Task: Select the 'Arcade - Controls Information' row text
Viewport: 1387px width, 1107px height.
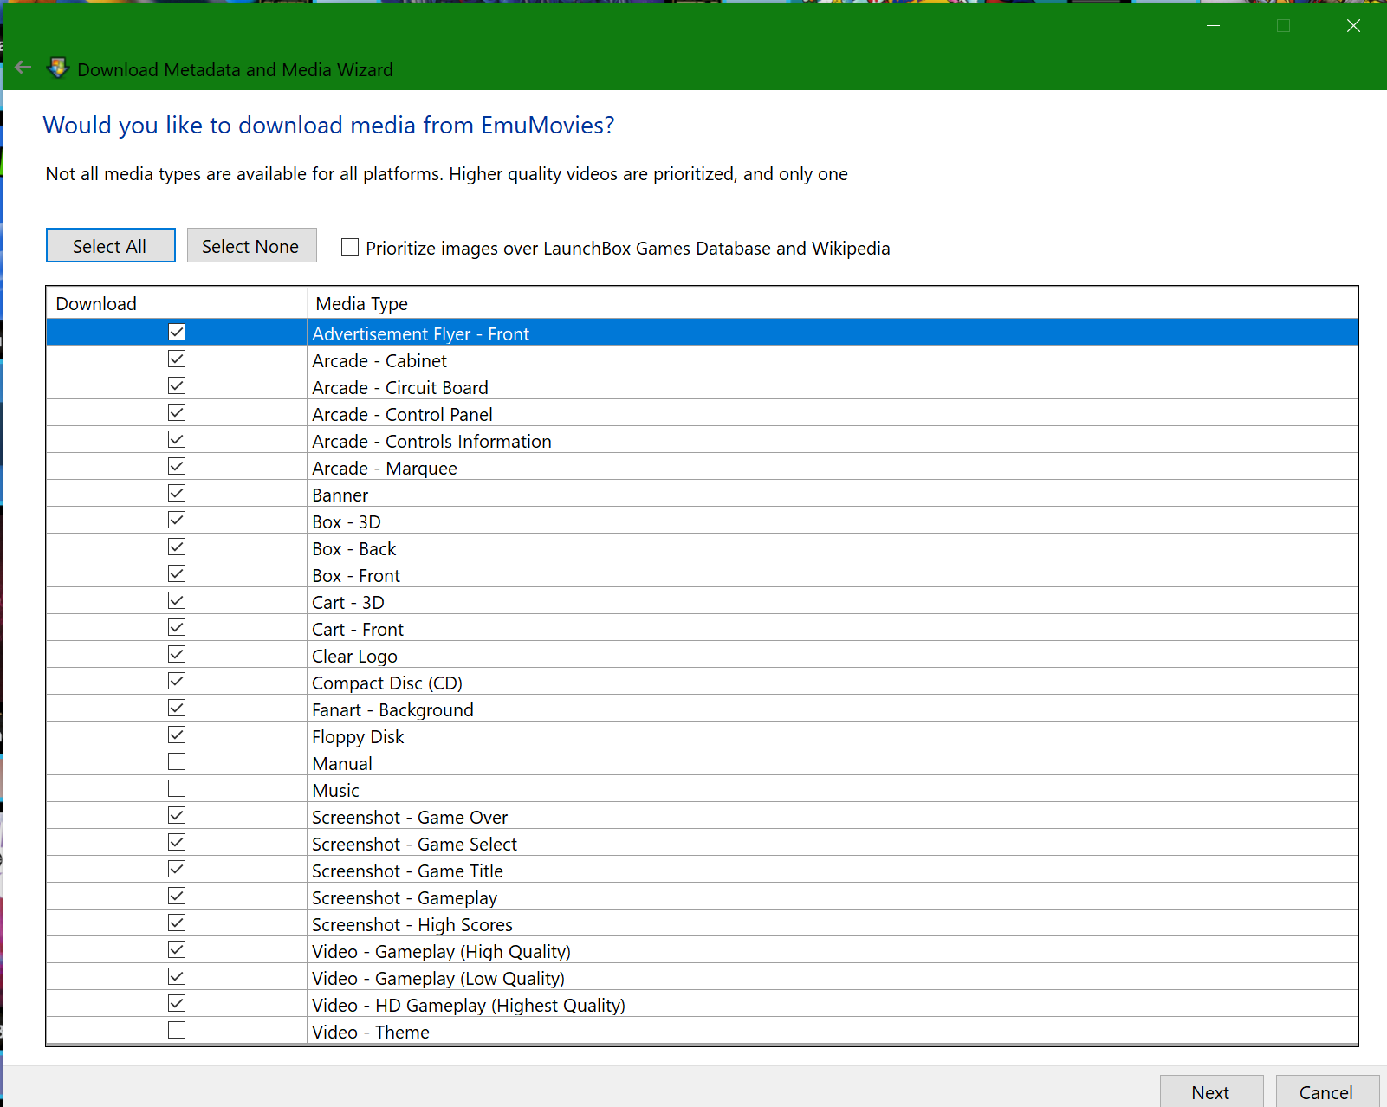Action: pos(431,442)
